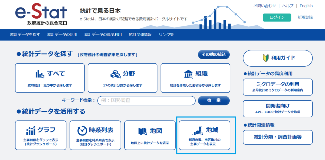Open the すべて bar-chart search icon
This screenshot has width=325, height=160.
pos(40,74)
